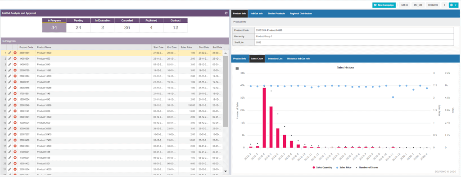Select the In Progress status tile
Screen dimensions: 461x177
point(54,25)
